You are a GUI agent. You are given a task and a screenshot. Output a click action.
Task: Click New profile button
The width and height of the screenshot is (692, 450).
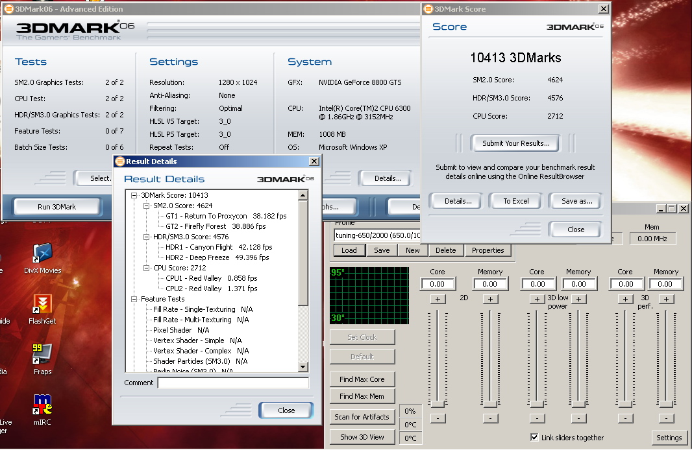click(413, 250)
